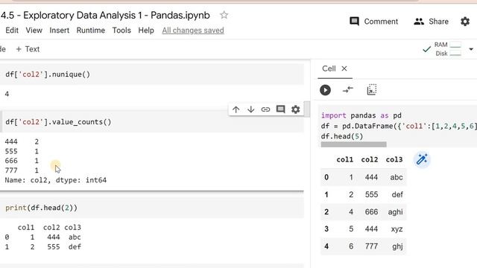Screen dimensions: 477x268
Task: Click the col3 column header in the side table
Action: (394, 159)
